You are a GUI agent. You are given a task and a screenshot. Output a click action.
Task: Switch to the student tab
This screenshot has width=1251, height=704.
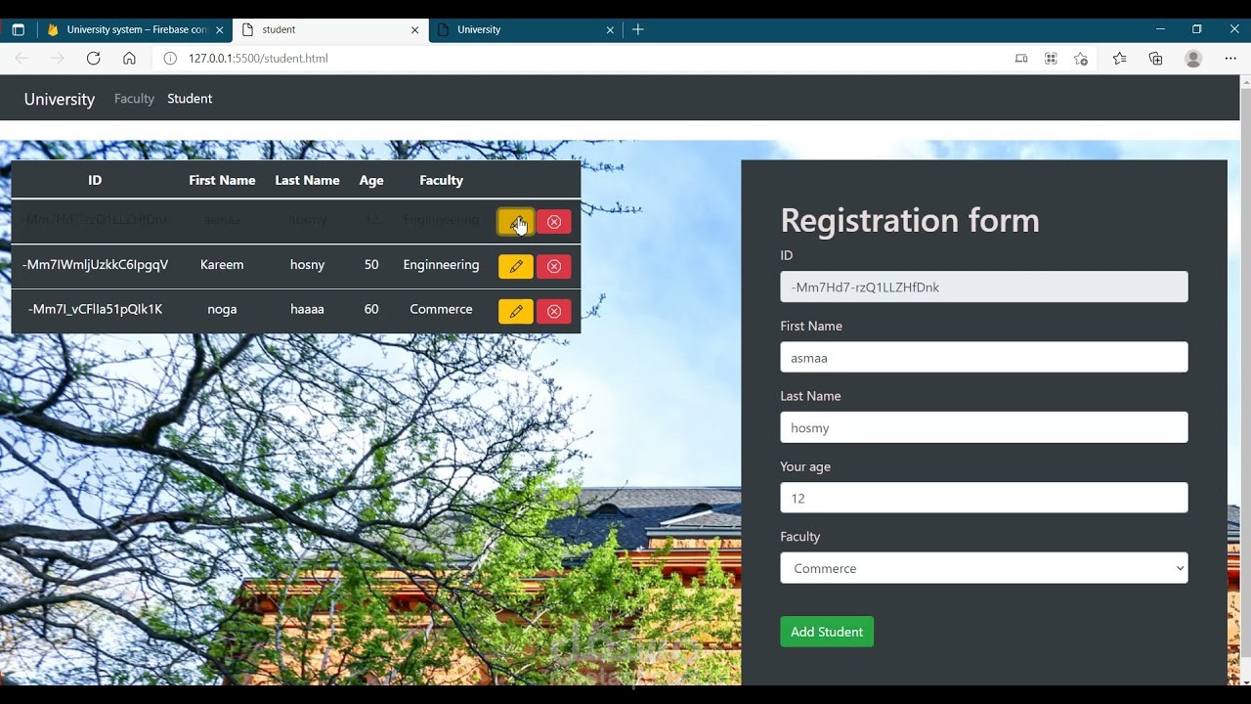330,29
